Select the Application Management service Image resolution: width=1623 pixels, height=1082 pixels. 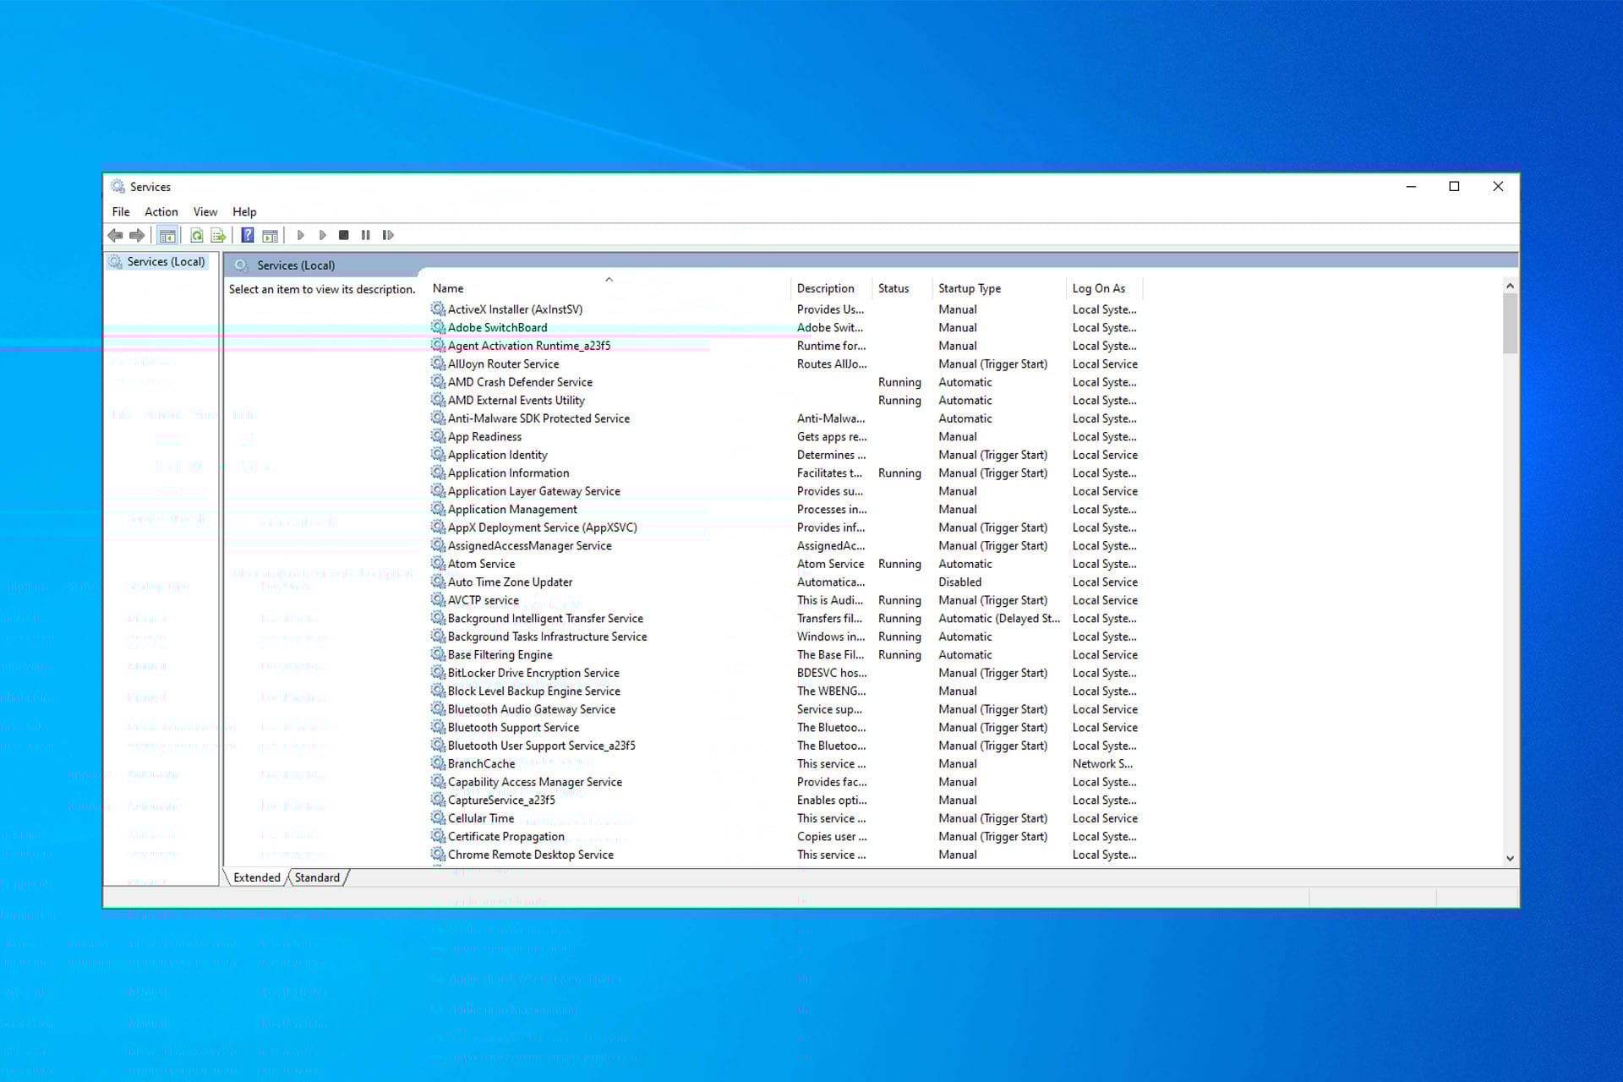pyautogui.click(x=512, y=509)
